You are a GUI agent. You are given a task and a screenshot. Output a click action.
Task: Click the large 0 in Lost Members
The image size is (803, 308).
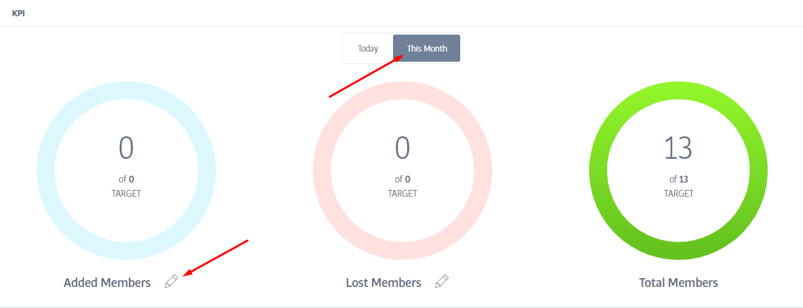point(403,148)
